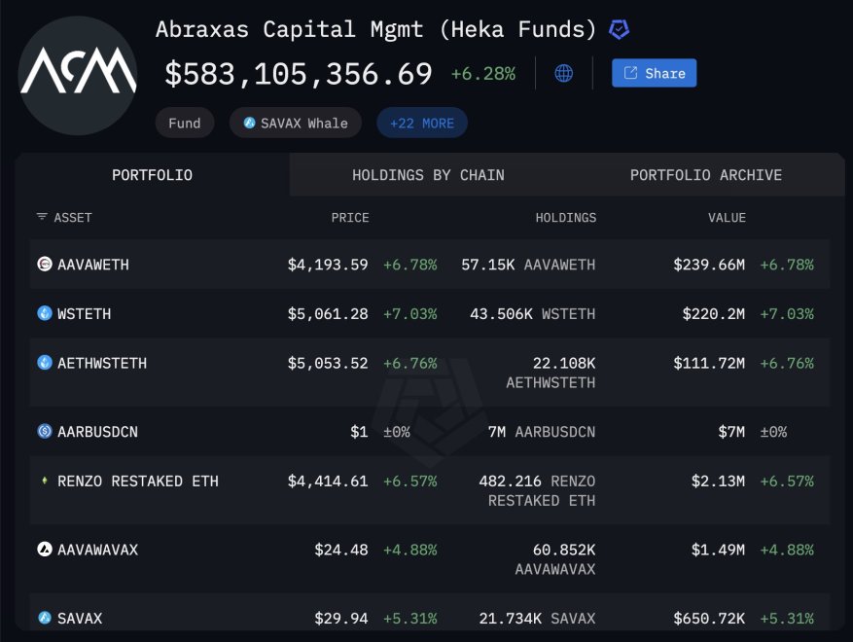Open the asset filter icon by ASSET
Screen dimensions: 853x642
pos(42,217)
